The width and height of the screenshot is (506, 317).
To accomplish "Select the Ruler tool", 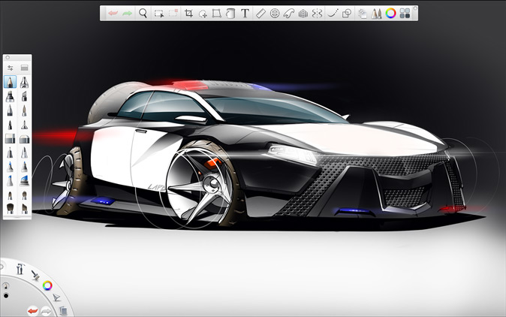I will 261,13.
